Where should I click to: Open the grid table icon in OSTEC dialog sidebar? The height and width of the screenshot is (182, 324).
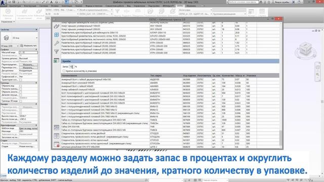click(x=56, y=35)
